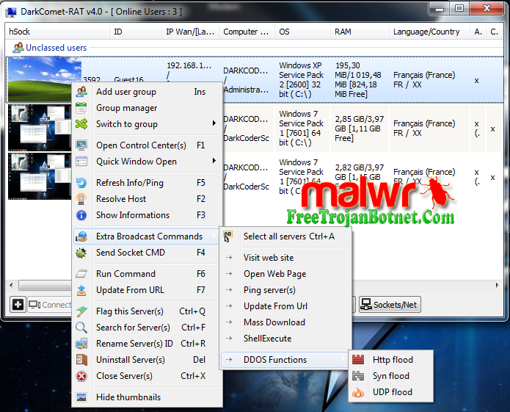Expand the Switch to group submenu arrow
510x412 pixels.
[x=214, y=123]
